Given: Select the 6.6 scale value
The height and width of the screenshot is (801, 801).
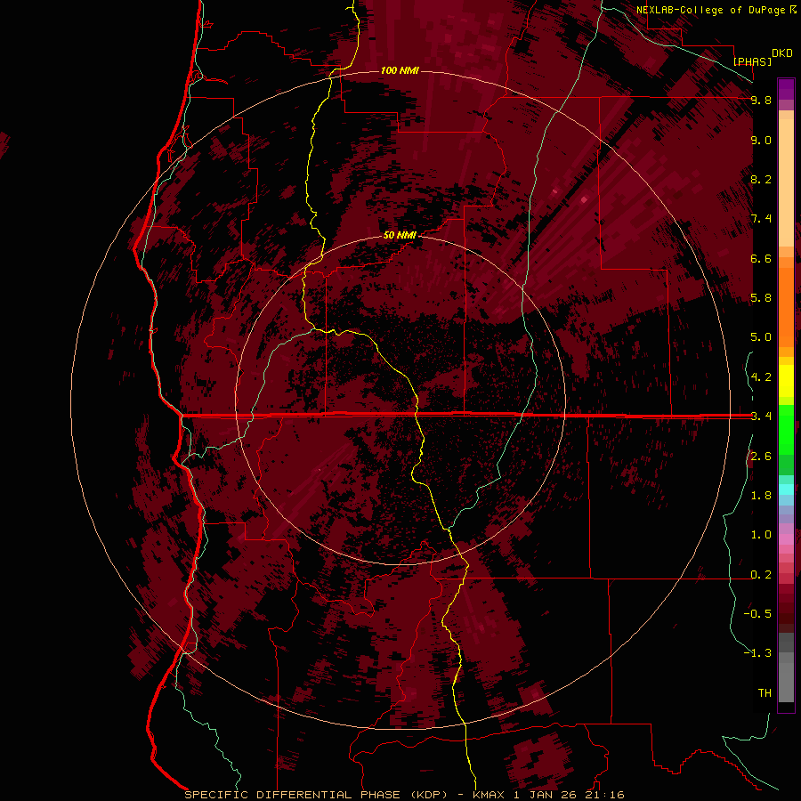Looking at the screenshot, I should [x=761, y=258].
